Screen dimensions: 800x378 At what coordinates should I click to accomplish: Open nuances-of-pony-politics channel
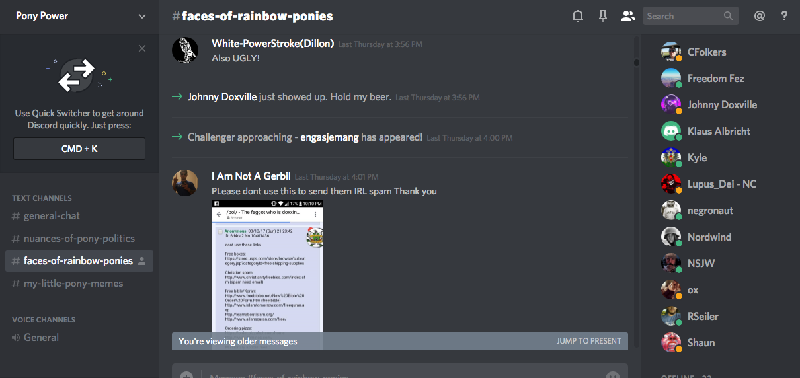click(x=79, y=239)
